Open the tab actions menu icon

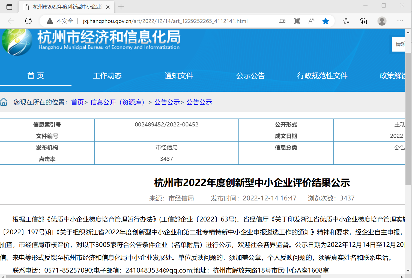9,7
